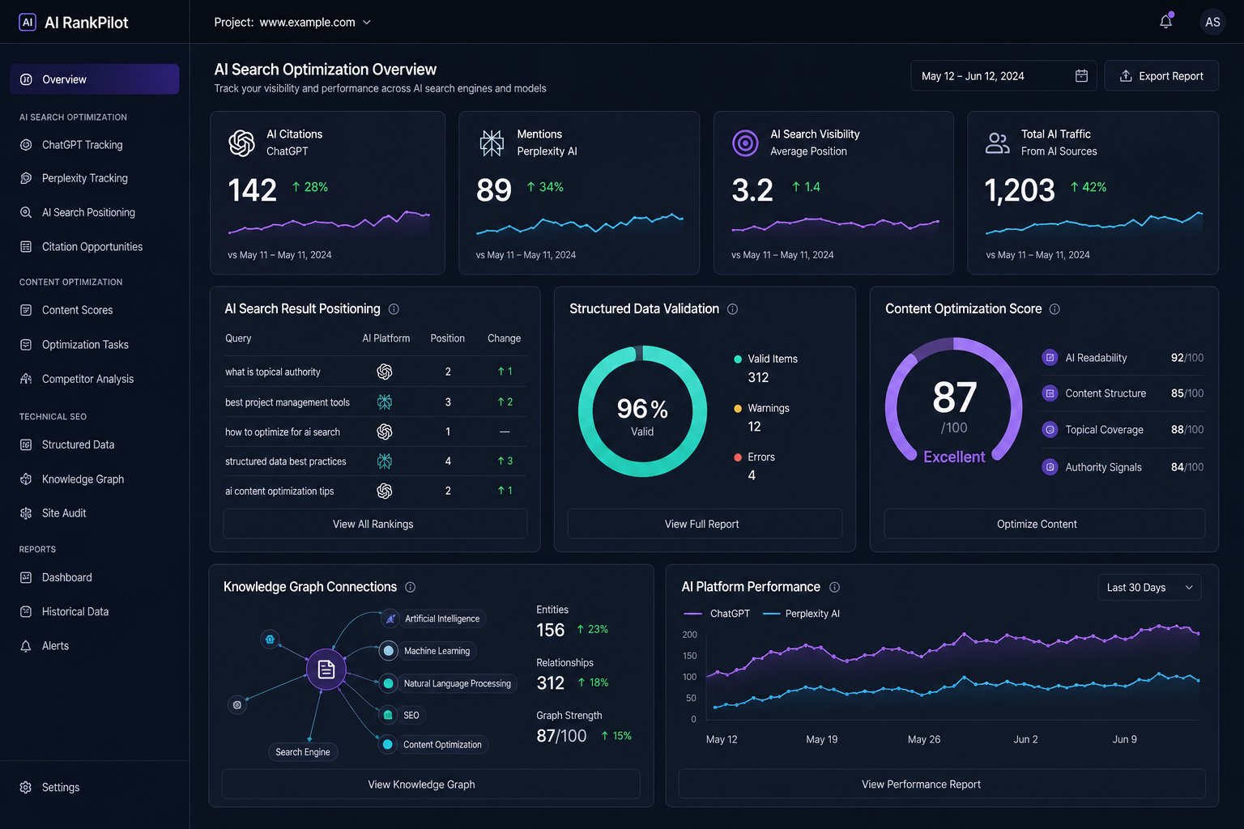The height and width of the screenshot is (829, 1244).
Task: Open Historical Data in sidebar
Action: (x=75, y=612)
